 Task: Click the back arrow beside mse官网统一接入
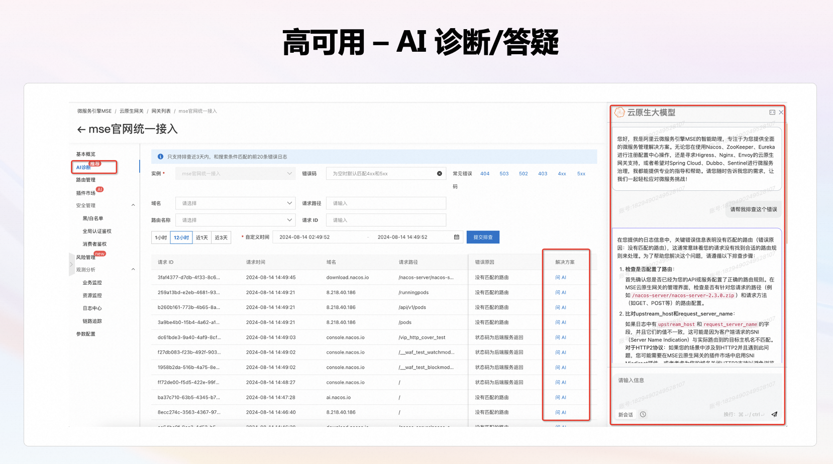point(81,130)
